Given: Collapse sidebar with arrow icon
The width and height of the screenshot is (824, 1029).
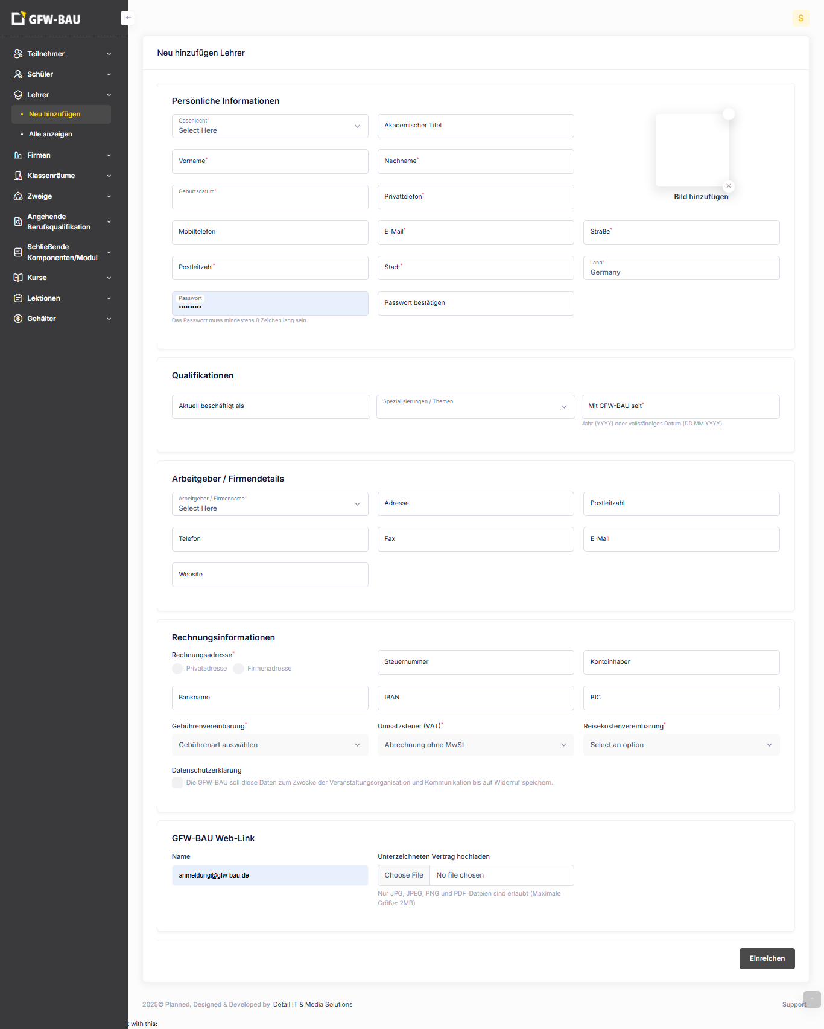Looking at the screenshot, I should [127, 18].
